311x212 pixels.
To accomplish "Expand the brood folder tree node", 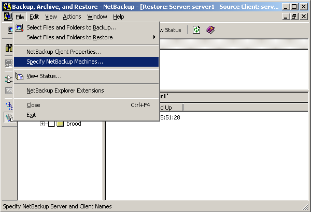I will tap(42, 124).
